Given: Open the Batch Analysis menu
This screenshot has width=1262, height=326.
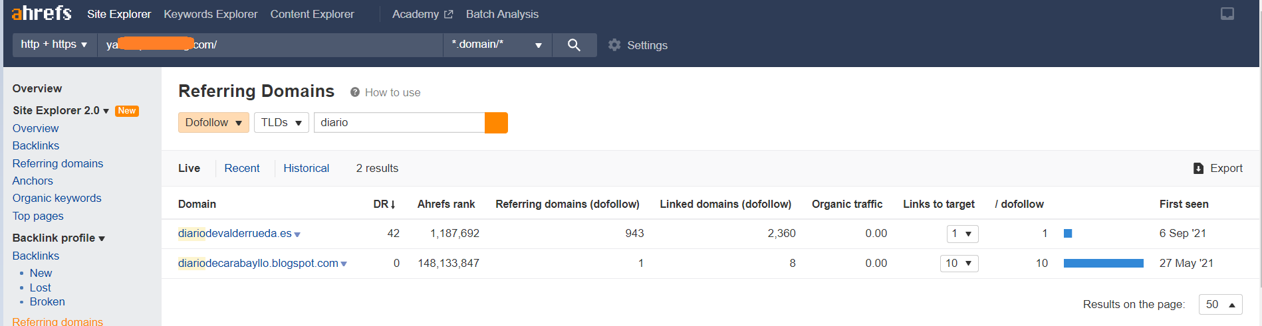Looking at the screenshot, I should coord(502,14).
